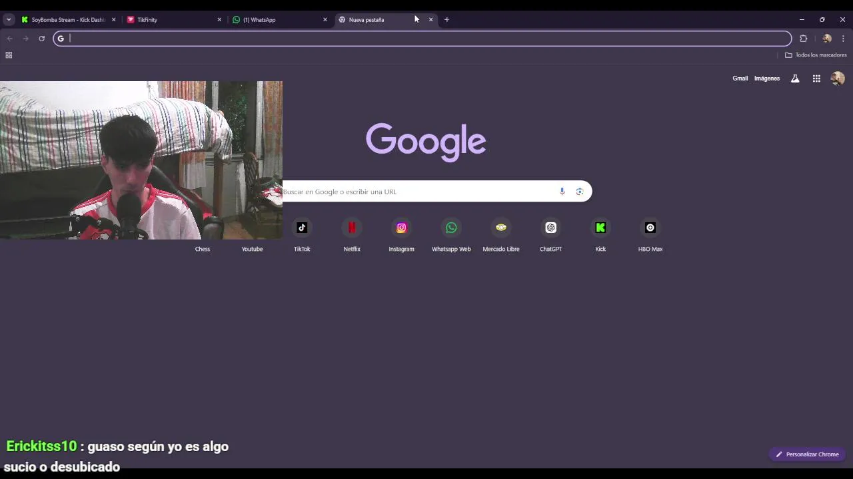Open Chrome profile avatar in toolbar
This screenshot has width=853, height=479.
point(827,39)
